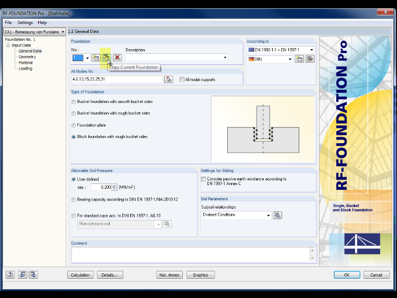
Task: Select Loading in the tree
Action: (x=25, y=68)
